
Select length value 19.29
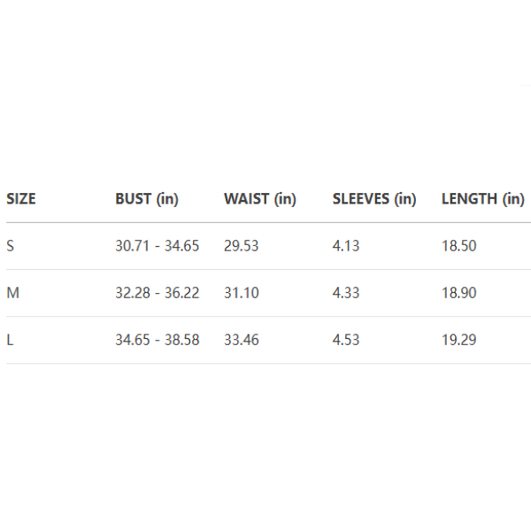458,340
